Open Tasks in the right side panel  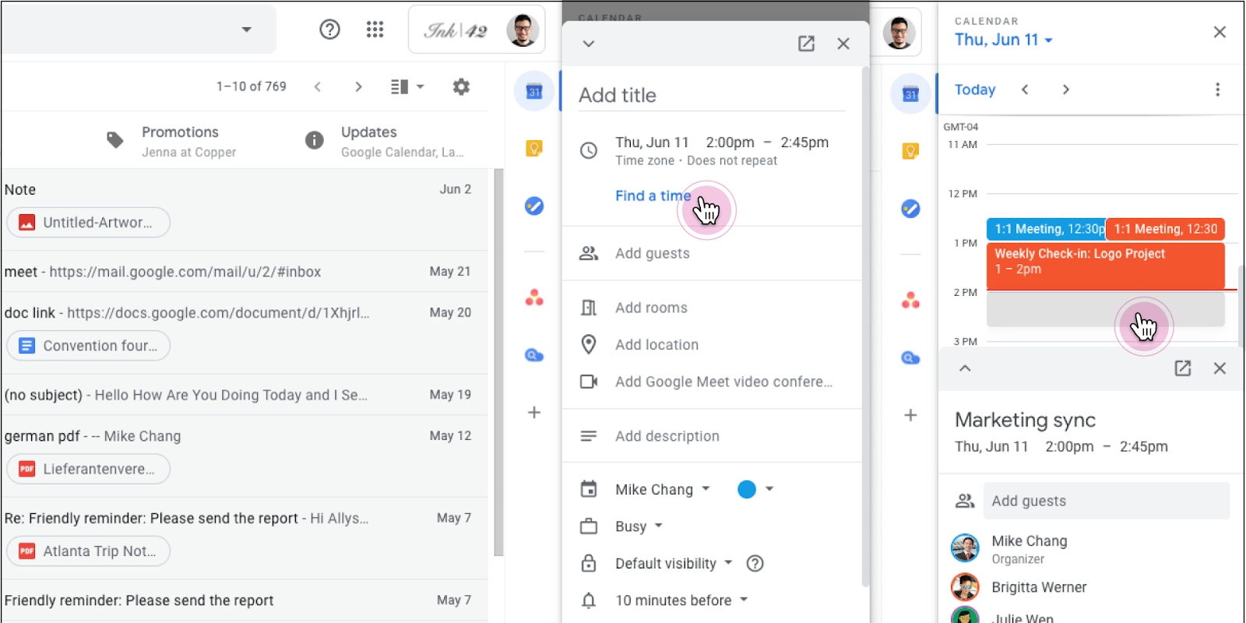910,209
